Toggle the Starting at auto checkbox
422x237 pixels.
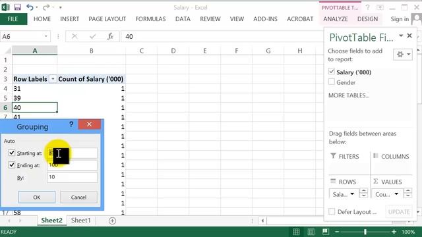(12, 153)
